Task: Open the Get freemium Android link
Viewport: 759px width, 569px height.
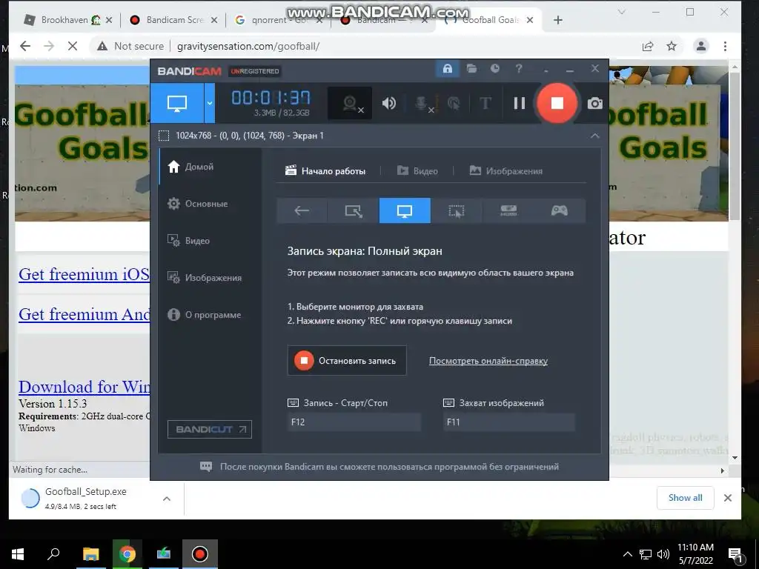Action: pos(84,314)
